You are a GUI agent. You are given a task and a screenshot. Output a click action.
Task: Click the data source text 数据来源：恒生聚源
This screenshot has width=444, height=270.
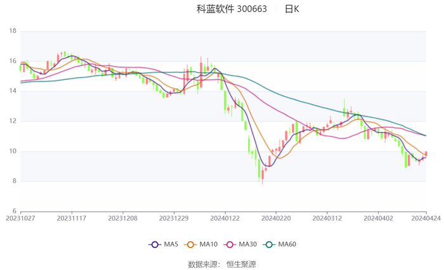(222, 264)
